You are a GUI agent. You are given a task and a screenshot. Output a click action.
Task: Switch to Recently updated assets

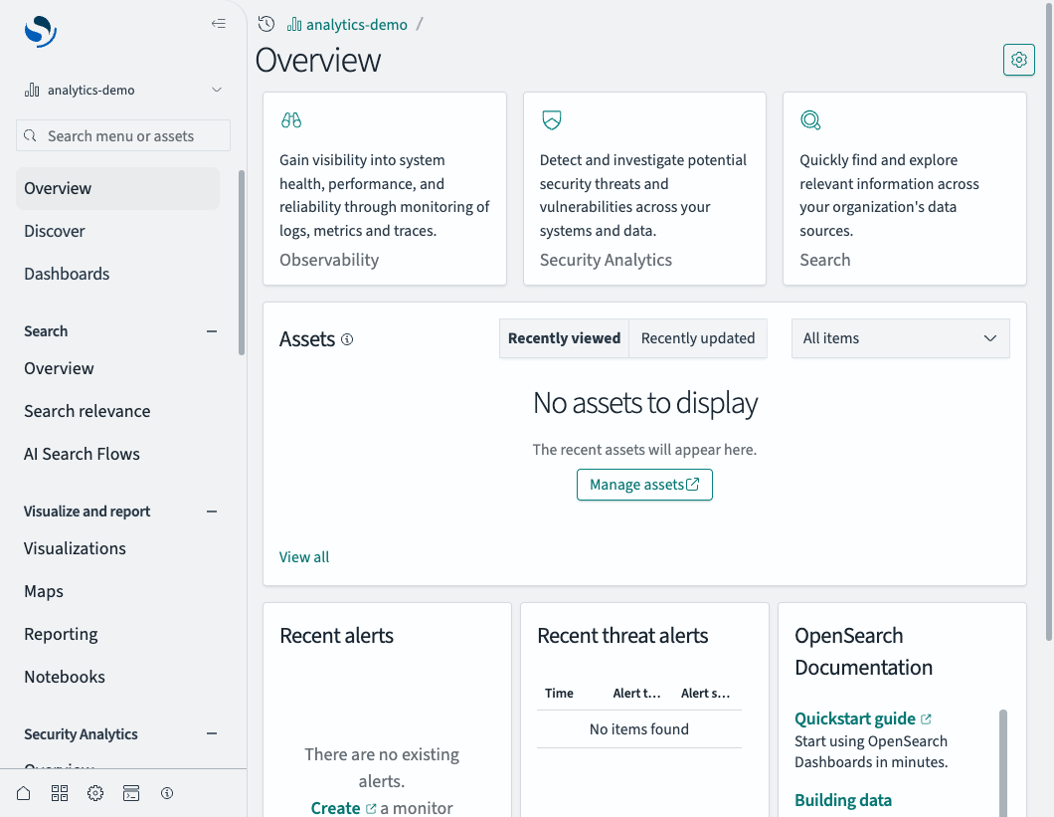(x=698, y=338)
